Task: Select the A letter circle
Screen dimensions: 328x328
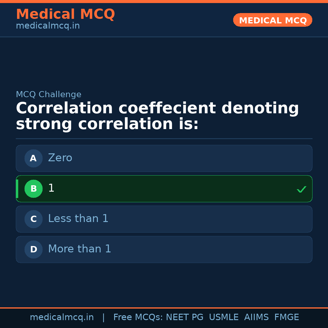Action: click(33, 158)
